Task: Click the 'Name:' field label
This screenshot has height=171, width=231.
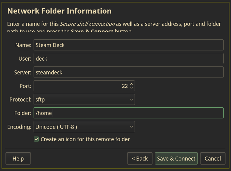Action: click(23, 45)
